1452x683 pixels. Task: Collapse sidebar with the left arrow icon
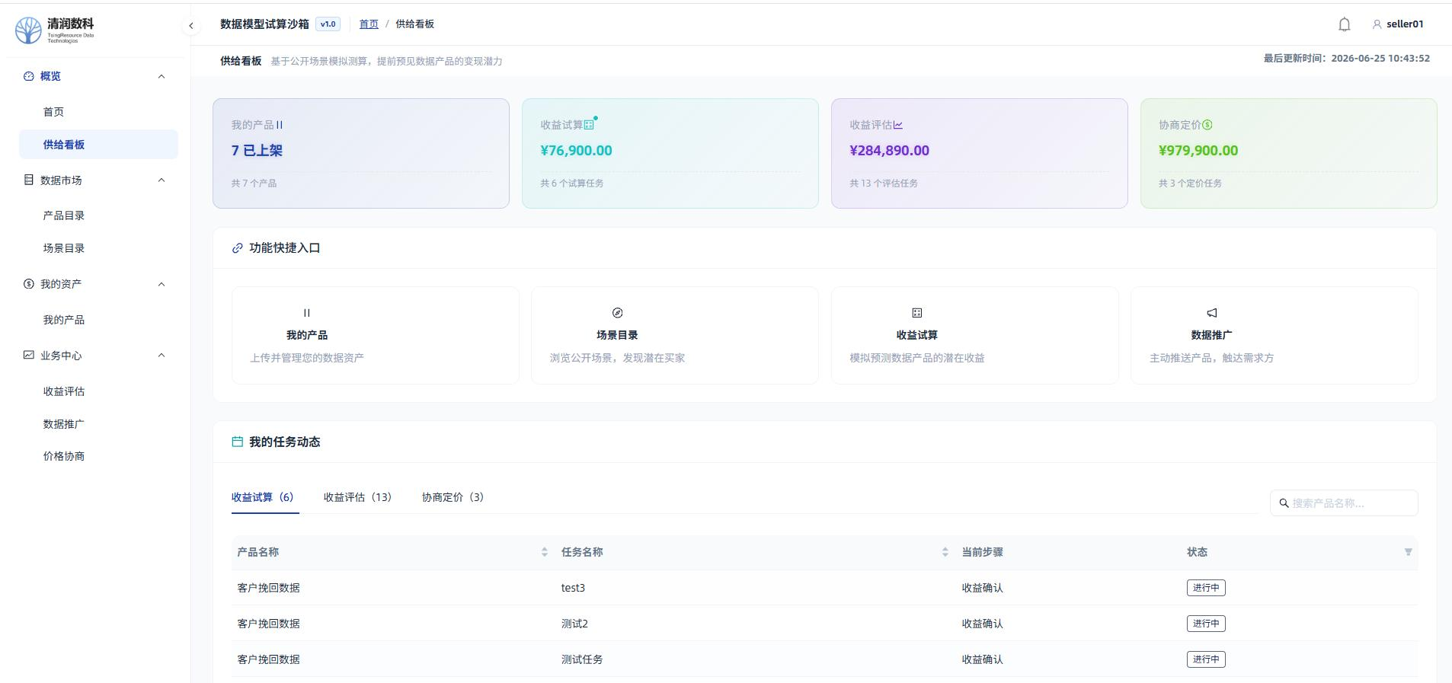click(191, 25)
